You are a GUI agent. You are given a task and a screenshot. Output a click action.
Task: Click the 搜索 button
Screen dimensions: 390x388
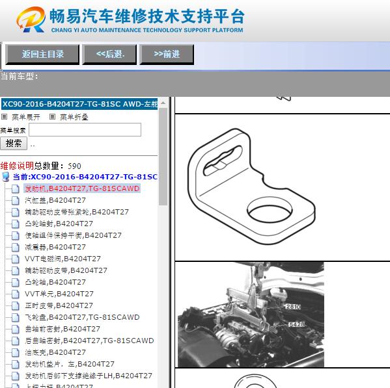(14, 143)
